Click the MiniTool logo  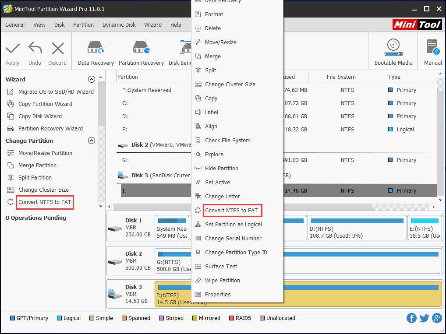pyautogui.click(x=417, y=25)
